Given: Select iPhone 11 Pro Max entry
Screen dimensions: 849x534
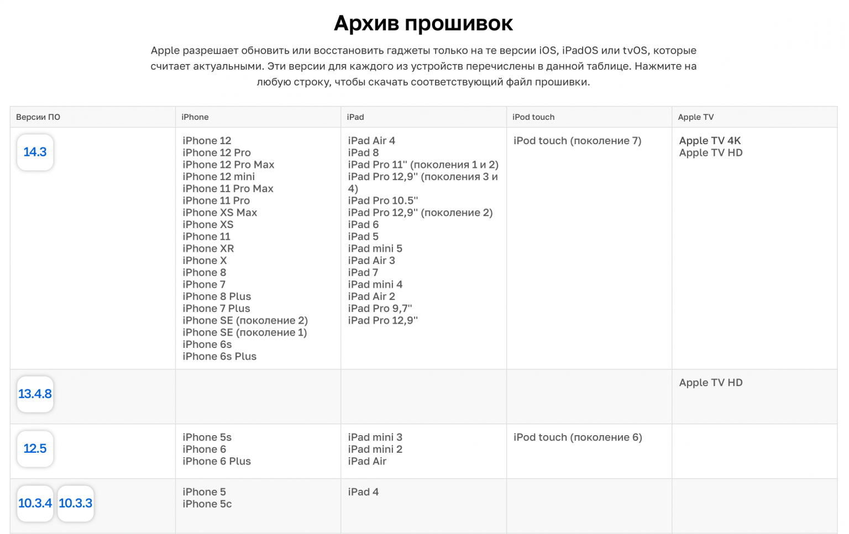Looking at the screenshot, I should (228, 189).
